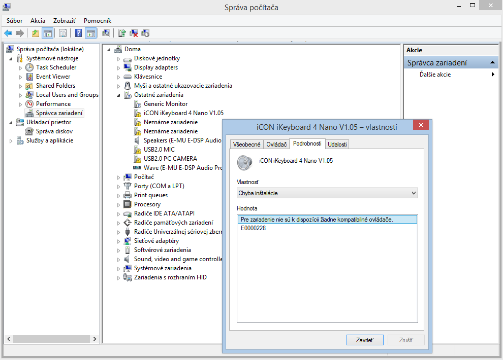Select Správca zariadení in left tree
The height and width of the screenshot is (360, 503).
coord(59,113)
